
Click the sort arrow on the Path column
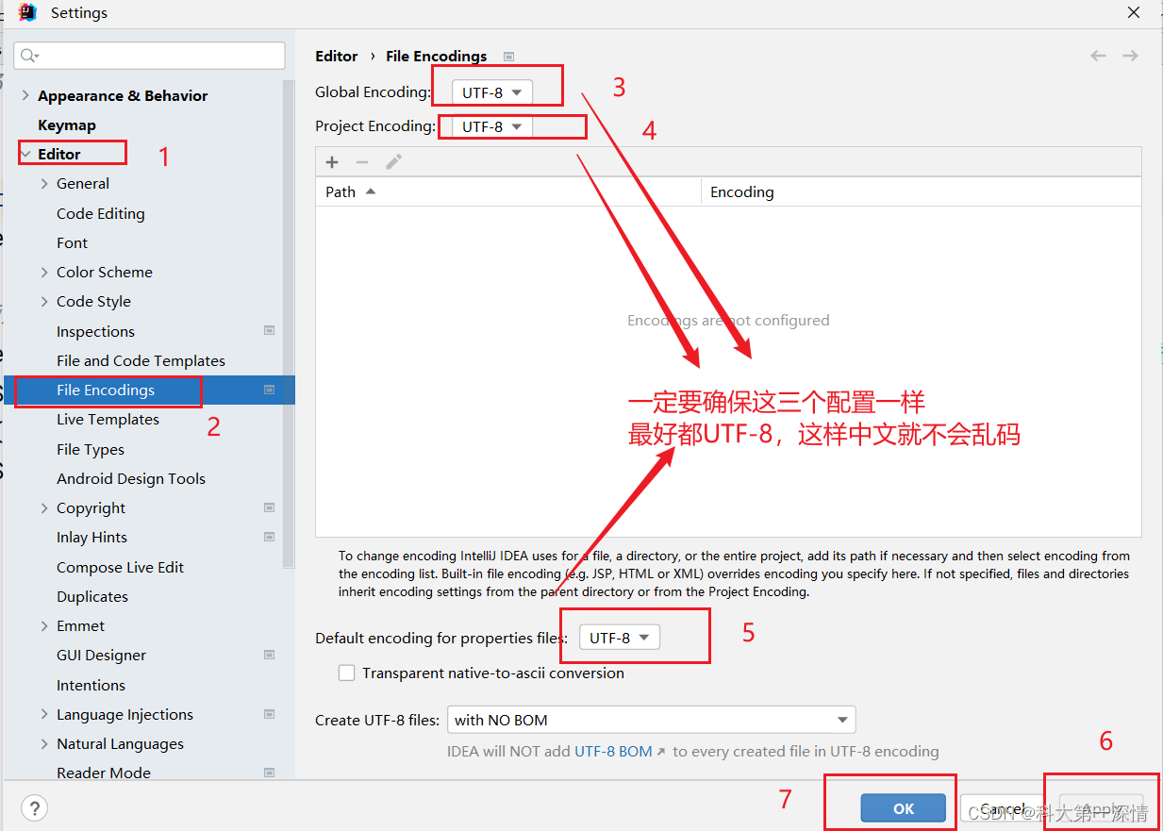pyautogui.click(x=371, y=191)
